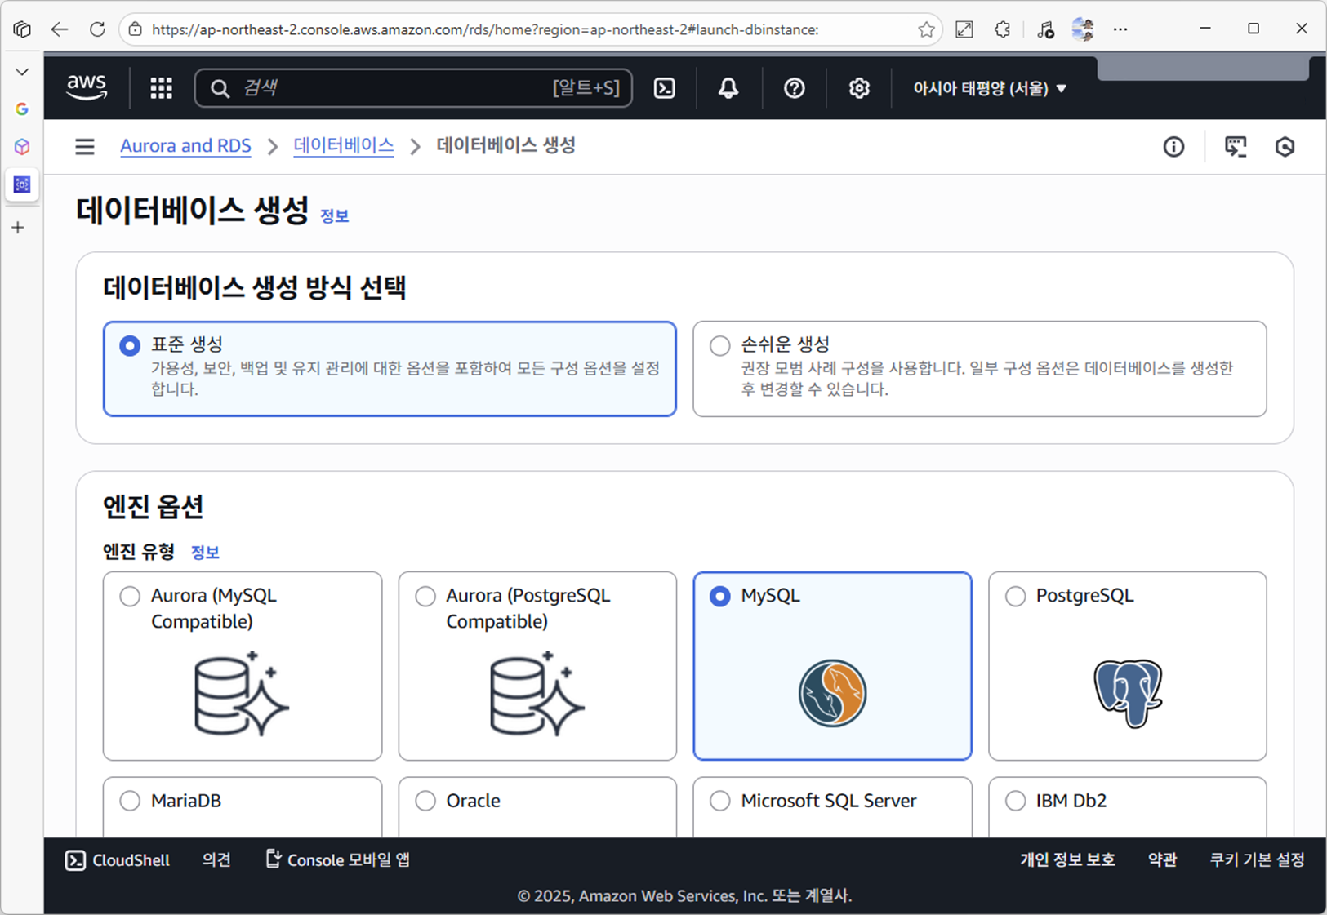Open 약관 footer link
The image size is (1327, 915).
[1162, 860]
